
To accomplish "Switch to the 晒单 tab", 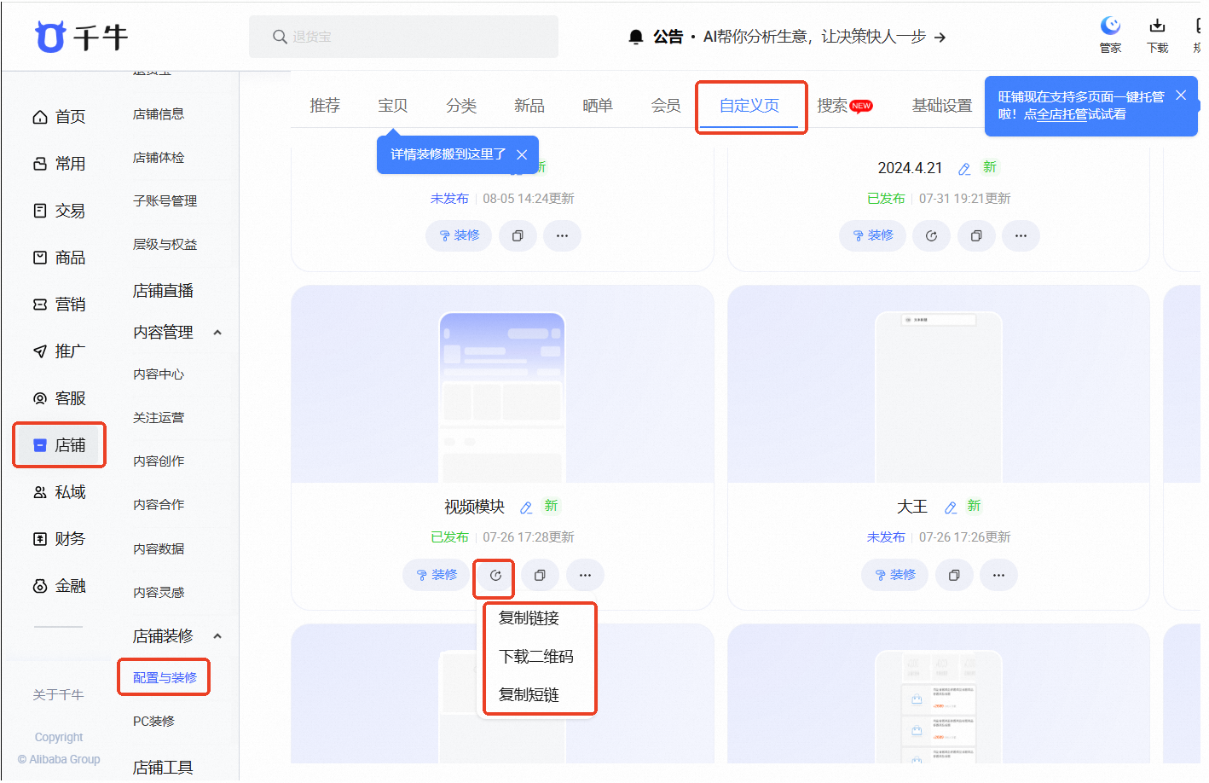I will 598,106.
